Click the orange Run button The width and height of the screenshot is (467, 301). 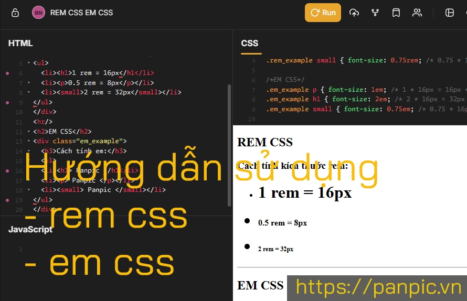coord(323,13)
